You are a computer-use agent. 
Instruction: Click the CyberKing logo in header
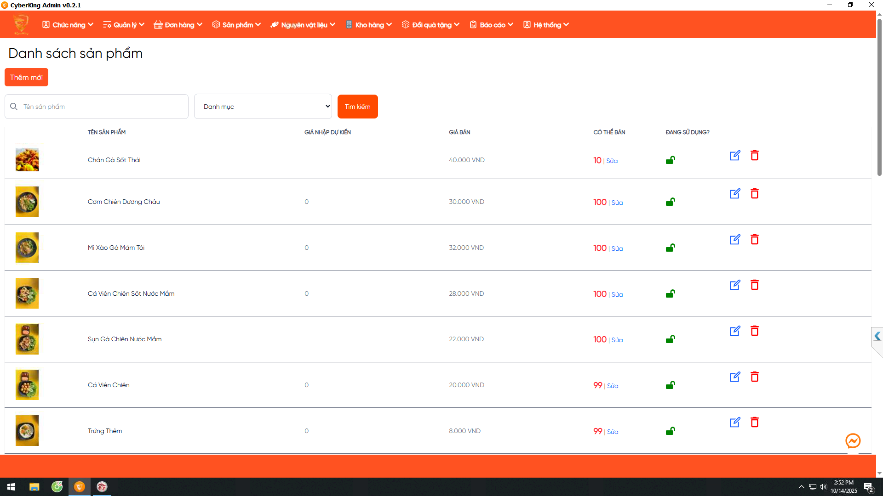point(21,24)
